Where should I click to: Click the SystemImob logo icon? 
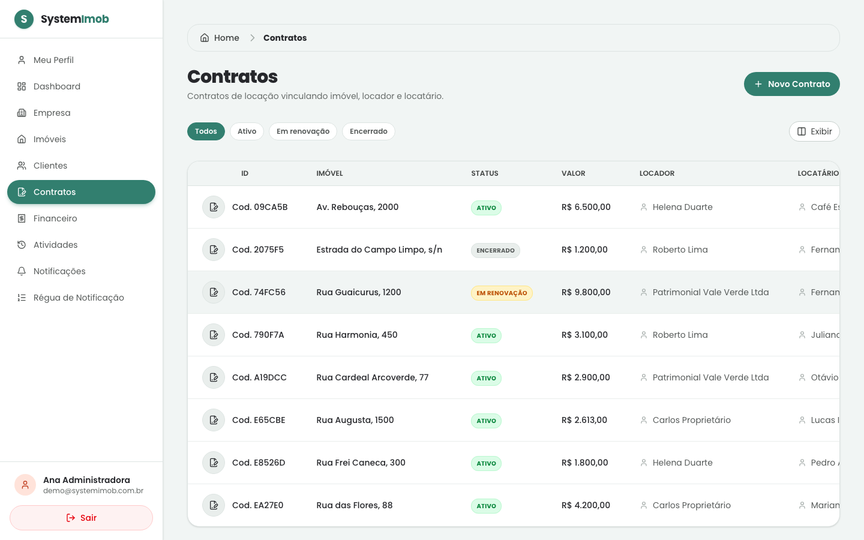point(24,19)
